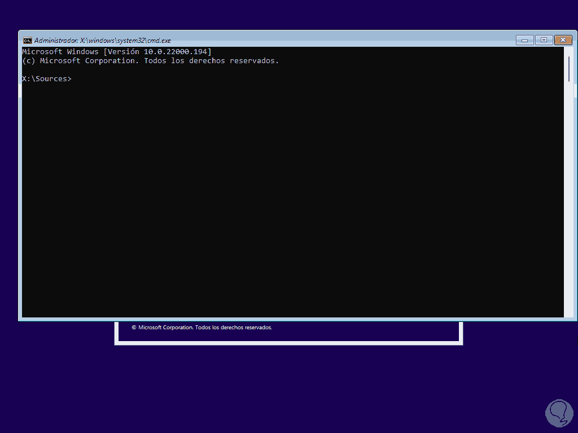The image size is (578, 433).
Task: Close the Administrador cmd.exe window
Action: pos(563,40)
